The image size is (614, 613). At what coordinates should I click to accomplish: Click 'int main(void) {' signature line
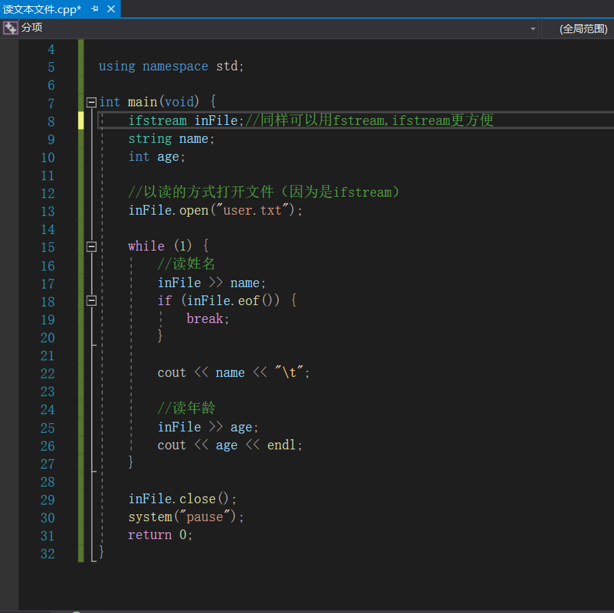click(x=157, y=102)
